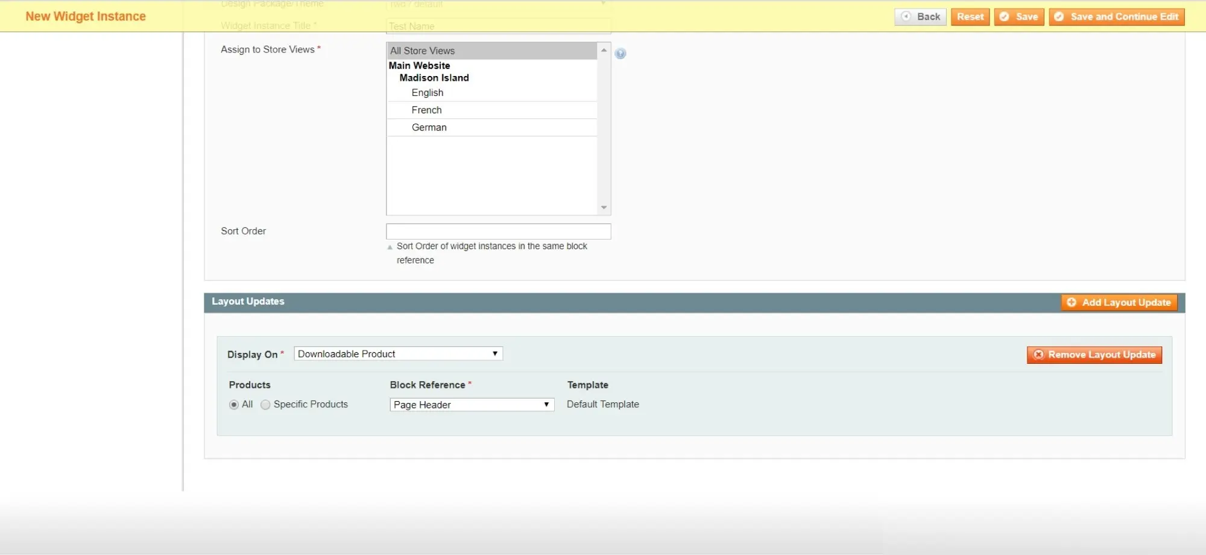Select the All products radio button
Screen dimensions: 1206x555
(234, 405)
